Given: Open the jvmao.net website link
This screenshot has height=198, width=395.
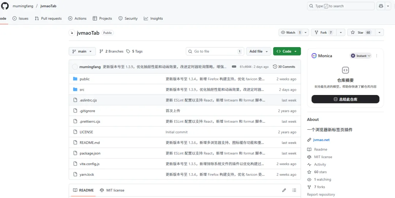Looking at the screenshot, I should 321,140.
